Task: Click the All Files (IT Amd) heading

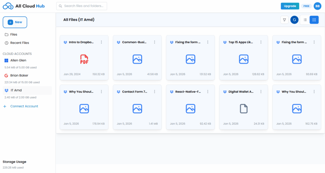Action: point(79,20)
